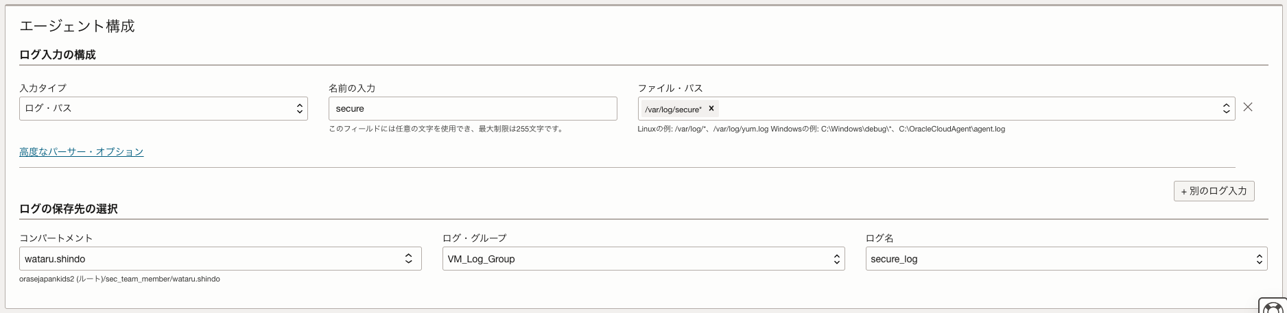Click the ログ入力の構成 heading
1287x313 pixels.
click(58, 55)
